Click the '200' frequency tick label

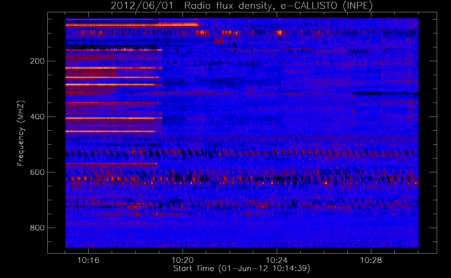point(37,61)
